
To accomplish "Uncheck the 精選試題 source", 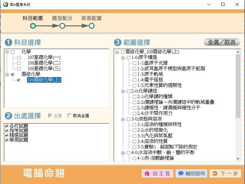I will click(x=7, y=135).
